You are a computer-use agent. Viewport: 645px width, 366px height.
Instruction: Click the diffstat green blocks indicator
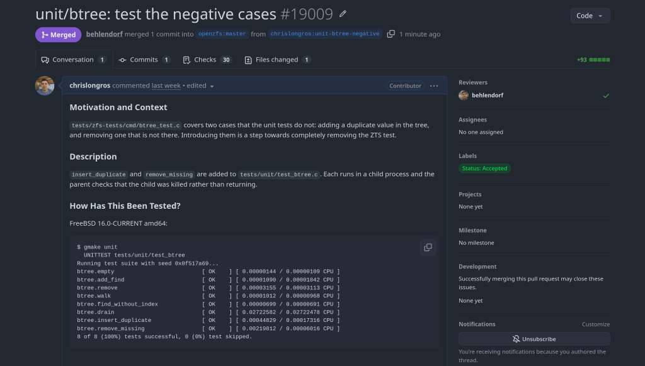coord(600,60)
